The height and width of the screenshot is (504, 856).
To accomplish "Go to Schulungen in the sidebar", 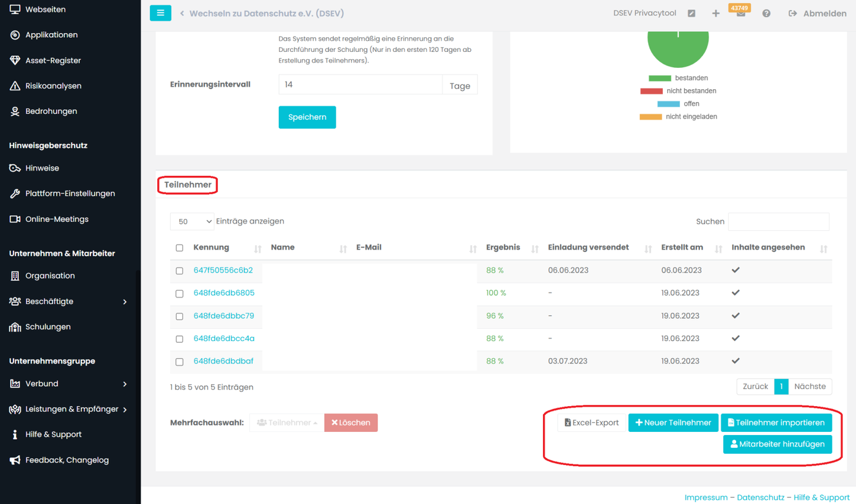I will click(x=48, y=327).
